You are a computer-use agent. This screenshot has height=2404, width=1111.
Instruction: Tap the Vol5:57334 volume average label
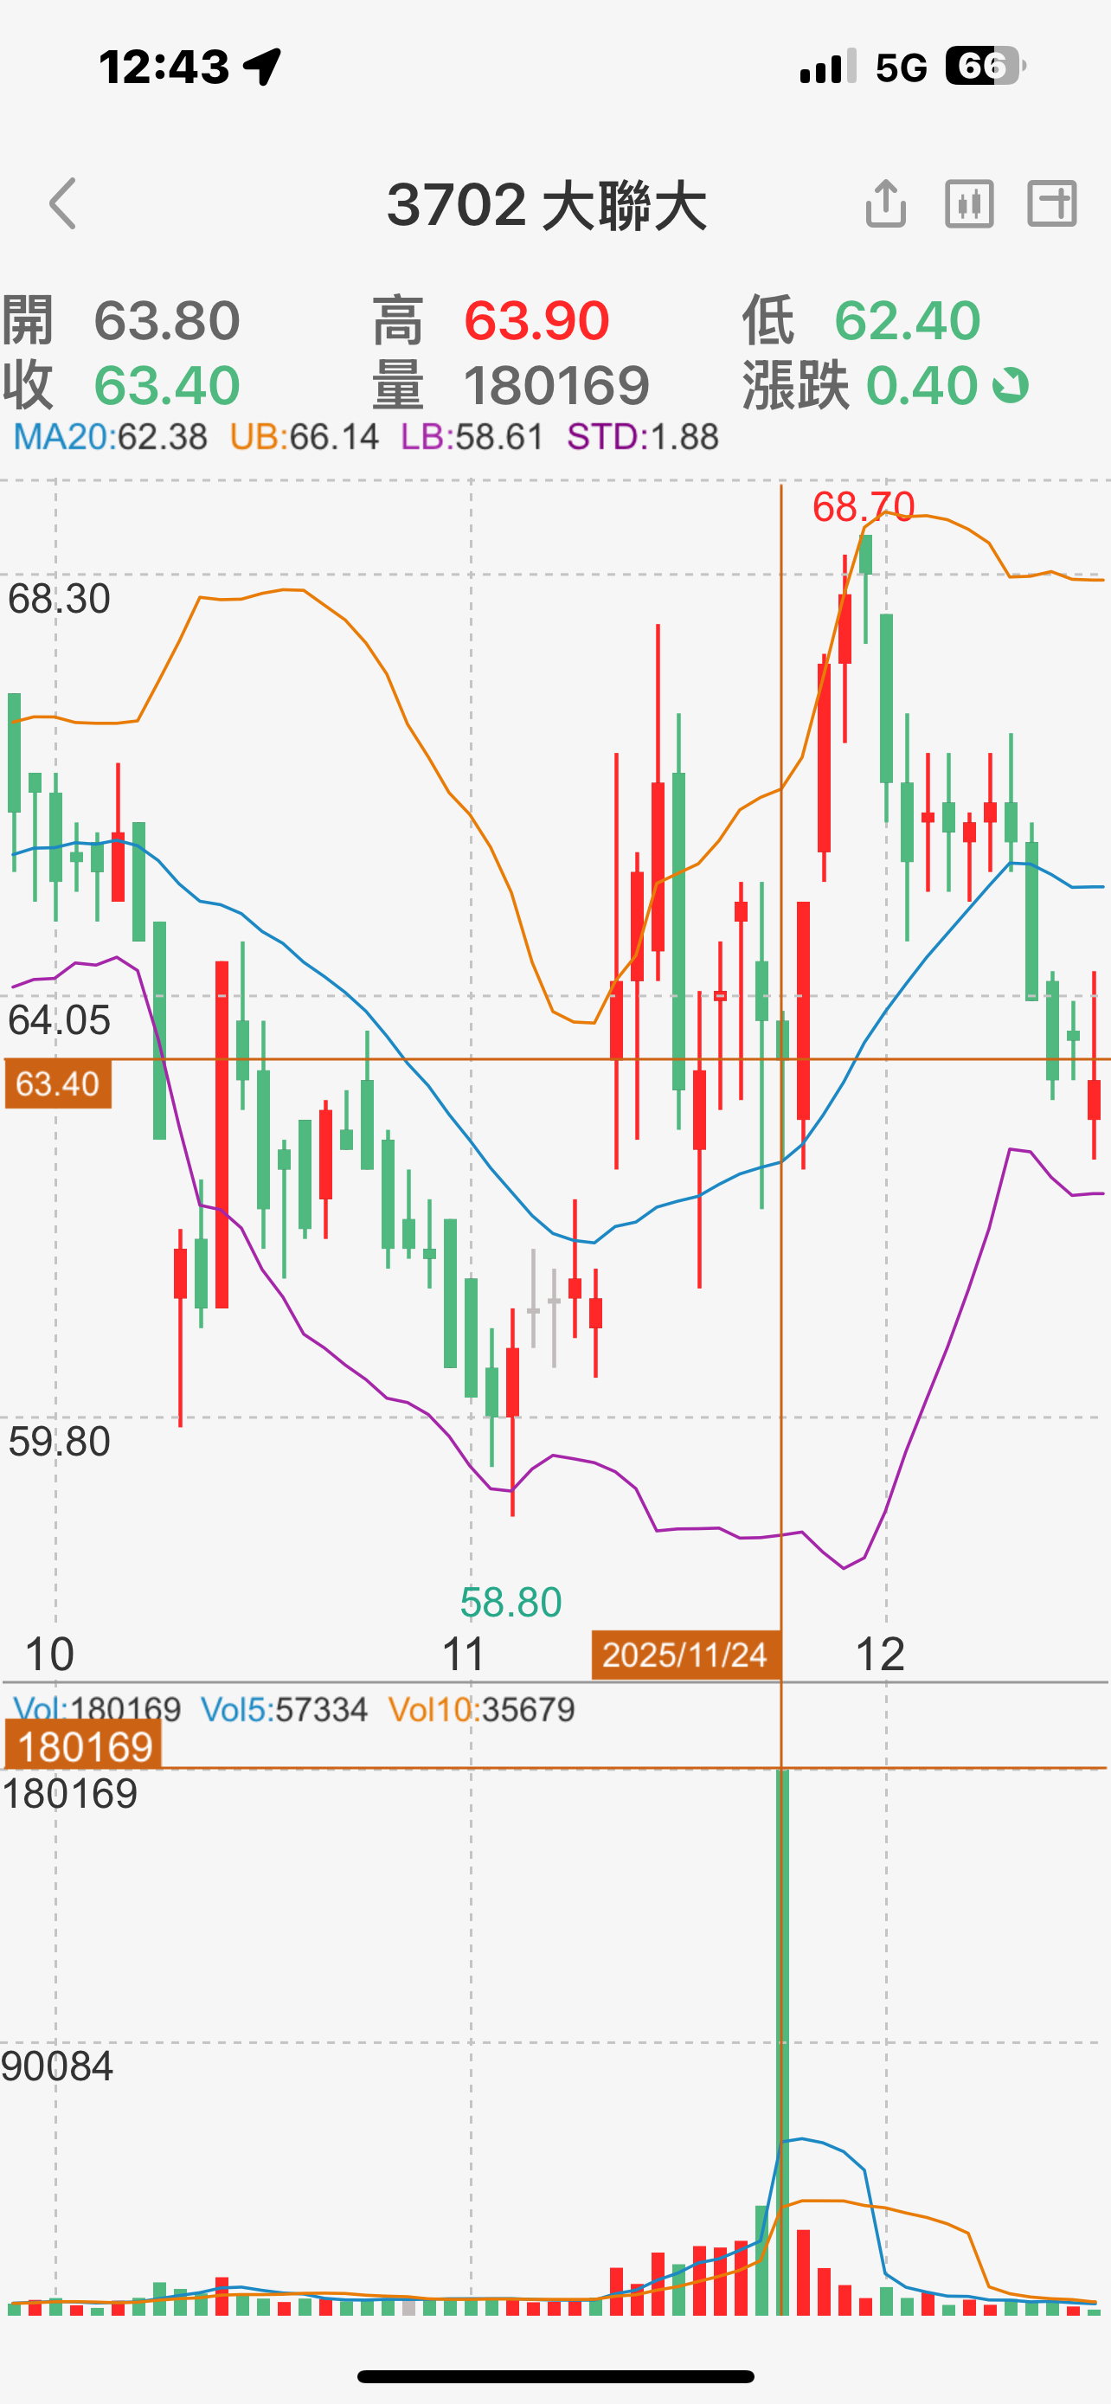click(285, 1710)
